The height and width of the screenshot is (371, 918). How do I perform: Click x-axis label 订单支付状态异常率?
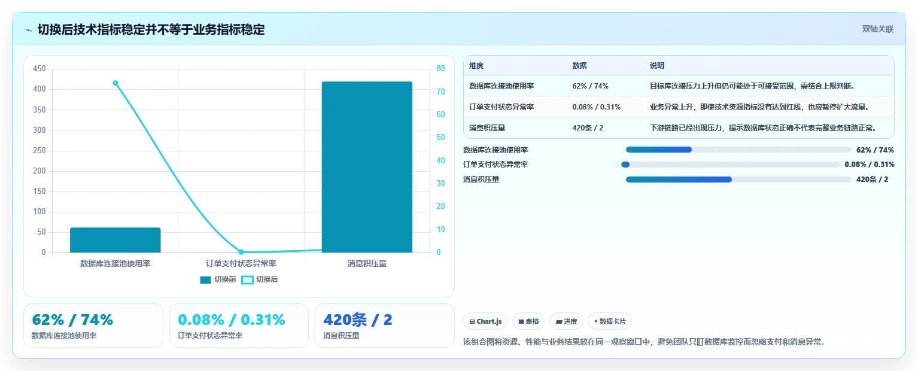coord(241,263)
